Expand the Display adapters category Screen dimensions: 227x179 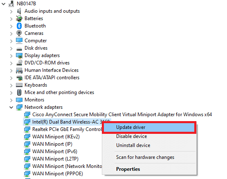11,56
